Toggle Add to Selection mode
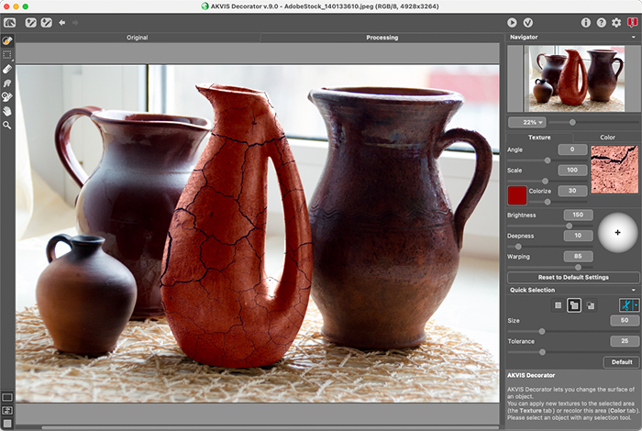 [x=573, y=305]
